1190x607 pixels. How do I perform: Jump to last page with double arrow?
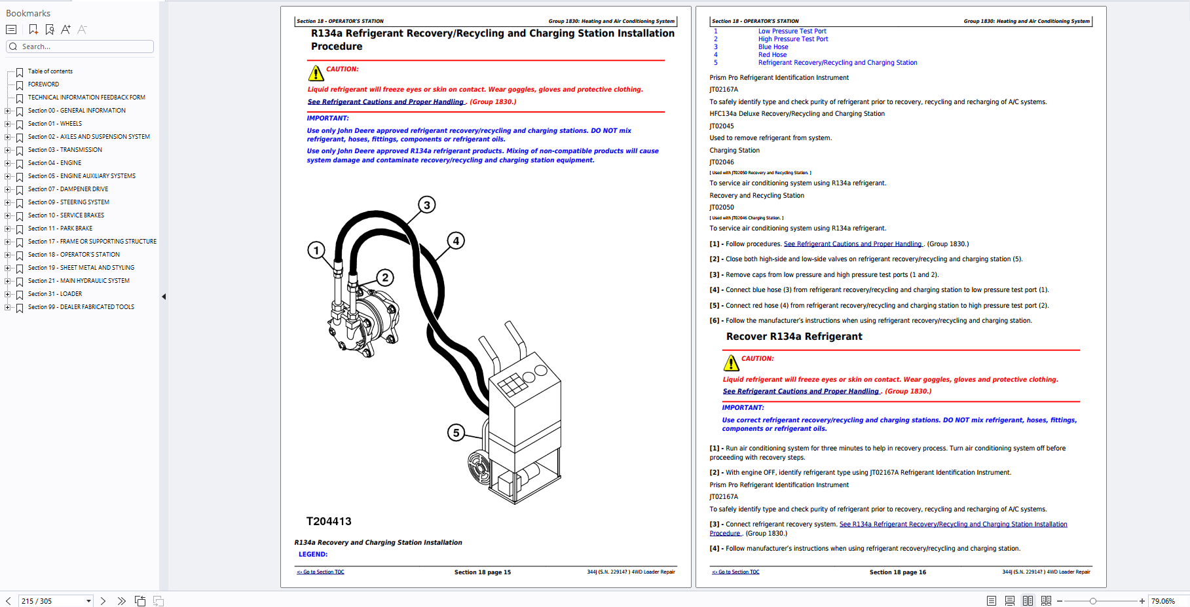click(121, 601)
